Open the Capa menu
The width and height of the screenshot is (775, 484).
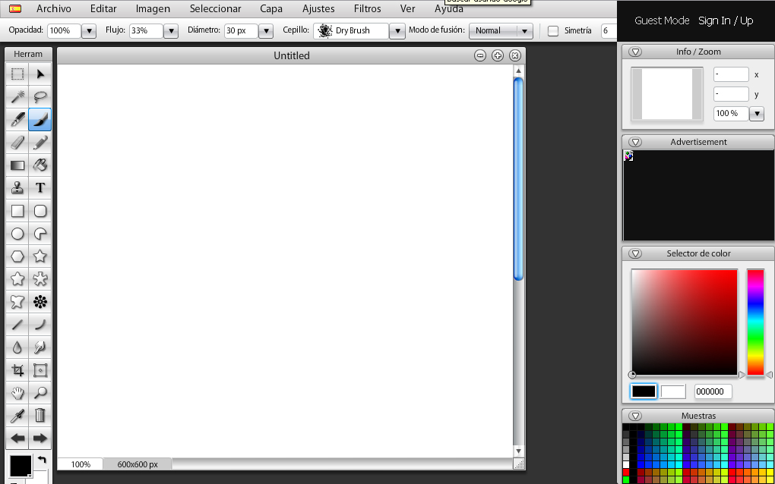click(271, 8)
